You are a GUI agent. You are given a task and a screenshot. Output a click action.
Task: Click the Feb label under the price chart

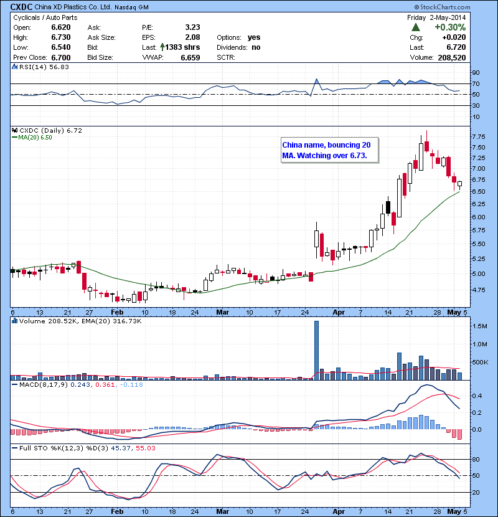[117, 313]
